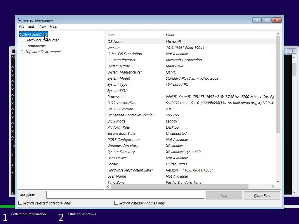Select the System SKU row
The height and width of the screenshot is (224, 299).
(190, 90)
